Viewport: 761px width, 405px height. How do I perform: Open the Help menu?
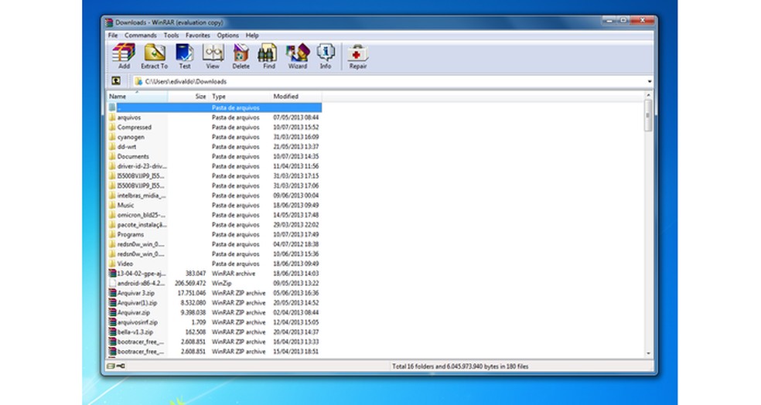[x=252, y=36]
